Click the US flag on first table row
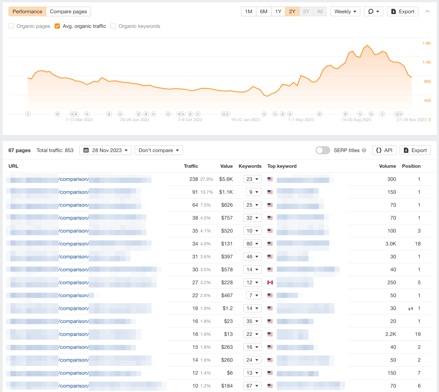439x392 pixels. tap(270, 179)
